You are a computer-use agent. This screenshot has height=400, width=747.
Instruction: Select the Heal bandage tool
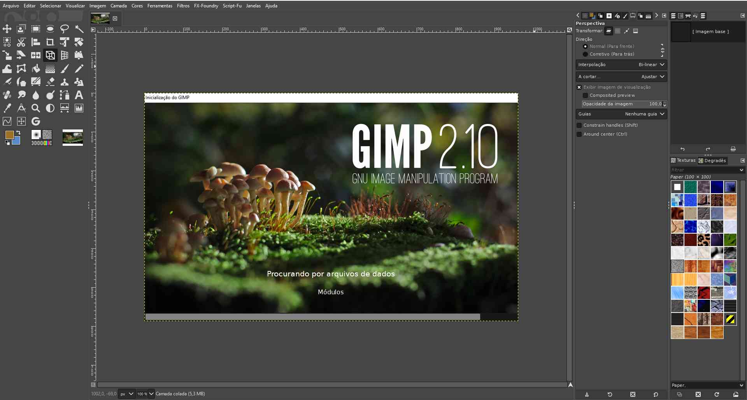[7, 95]
